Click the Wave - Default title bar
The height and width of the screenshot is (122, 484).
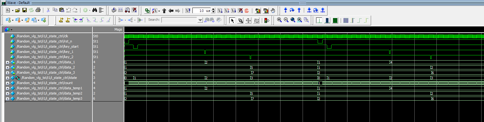coord(242,2)
